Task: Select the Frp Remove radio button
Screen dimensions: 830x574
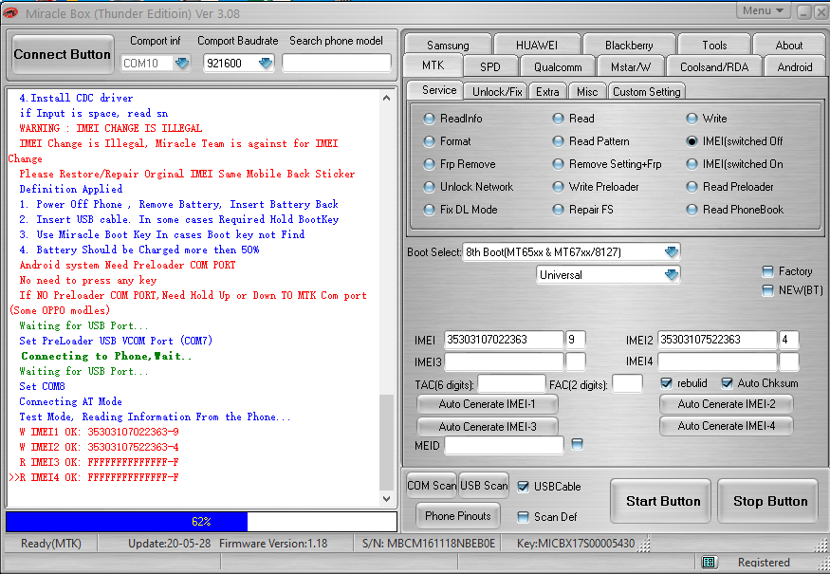Action: click(429, 164)
